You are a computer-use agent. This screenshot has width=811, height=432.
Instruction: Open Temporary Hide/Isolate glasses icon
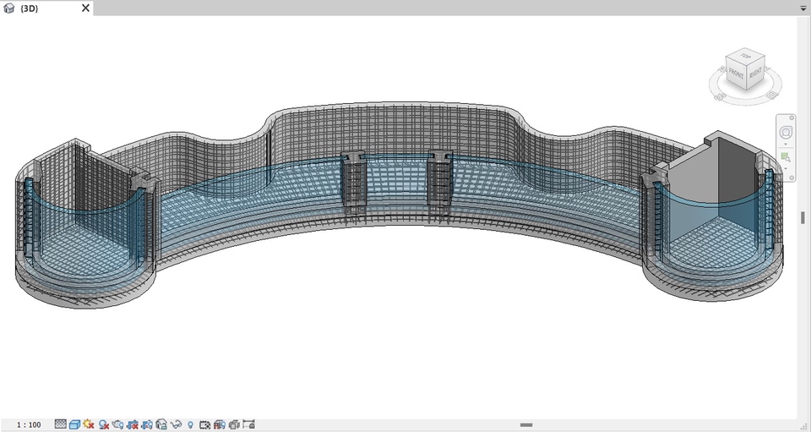pos(176,424)
